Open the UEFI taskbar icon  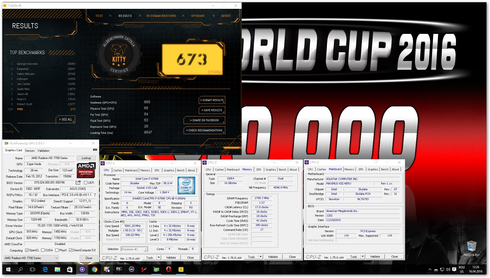click(132, 269)
